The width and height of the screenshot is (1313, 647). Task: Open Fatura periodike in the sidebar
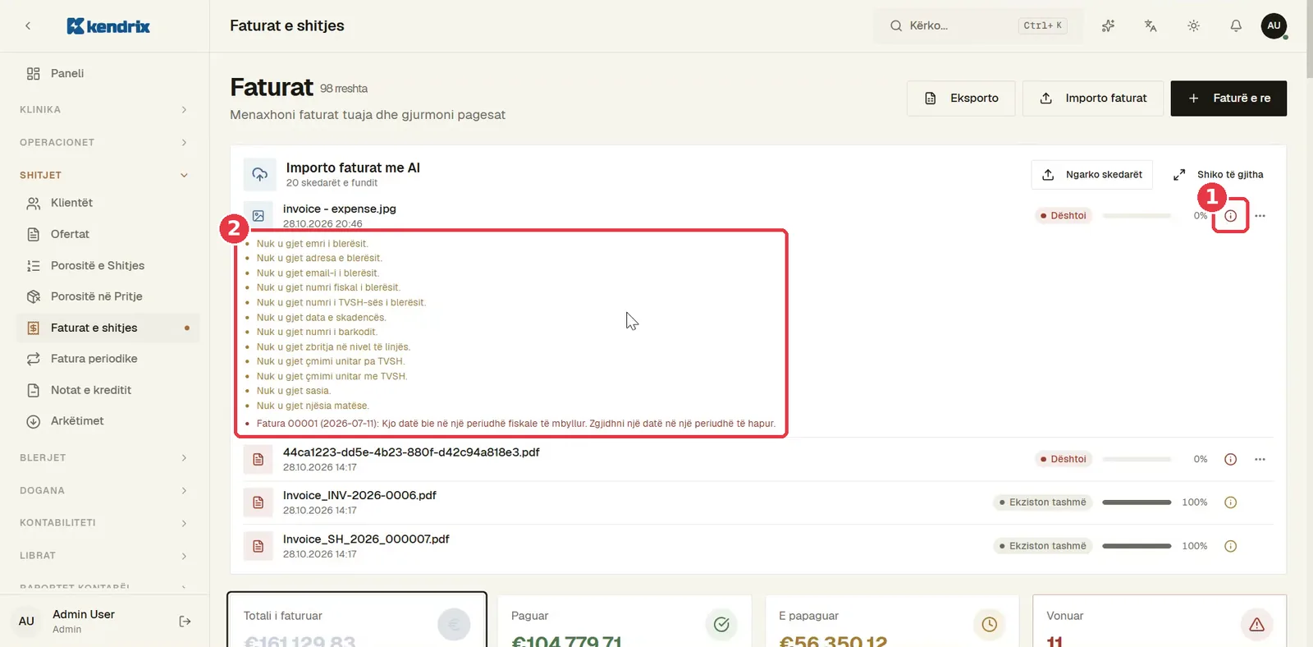point(108,359)
